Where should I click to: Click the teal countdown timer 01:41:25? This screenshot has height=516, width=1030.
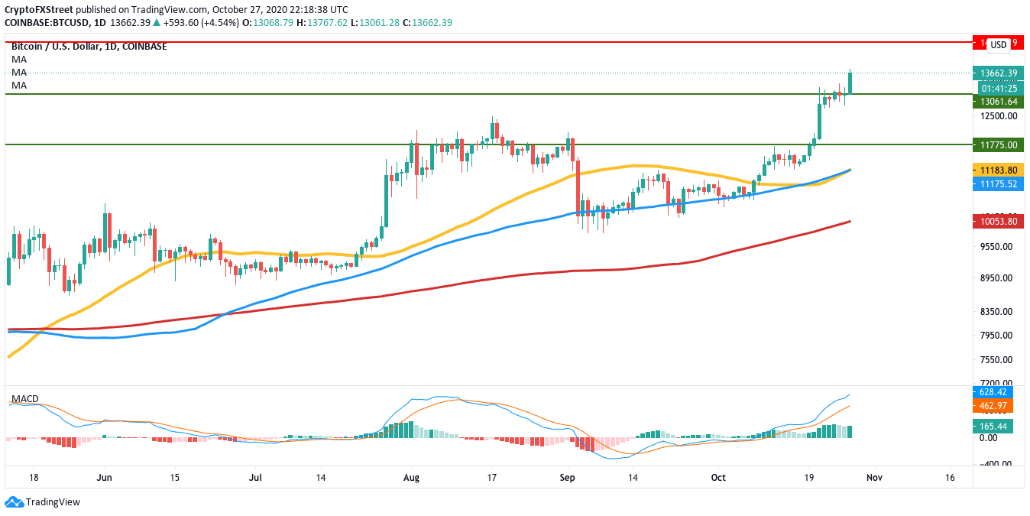coord(999,88)
